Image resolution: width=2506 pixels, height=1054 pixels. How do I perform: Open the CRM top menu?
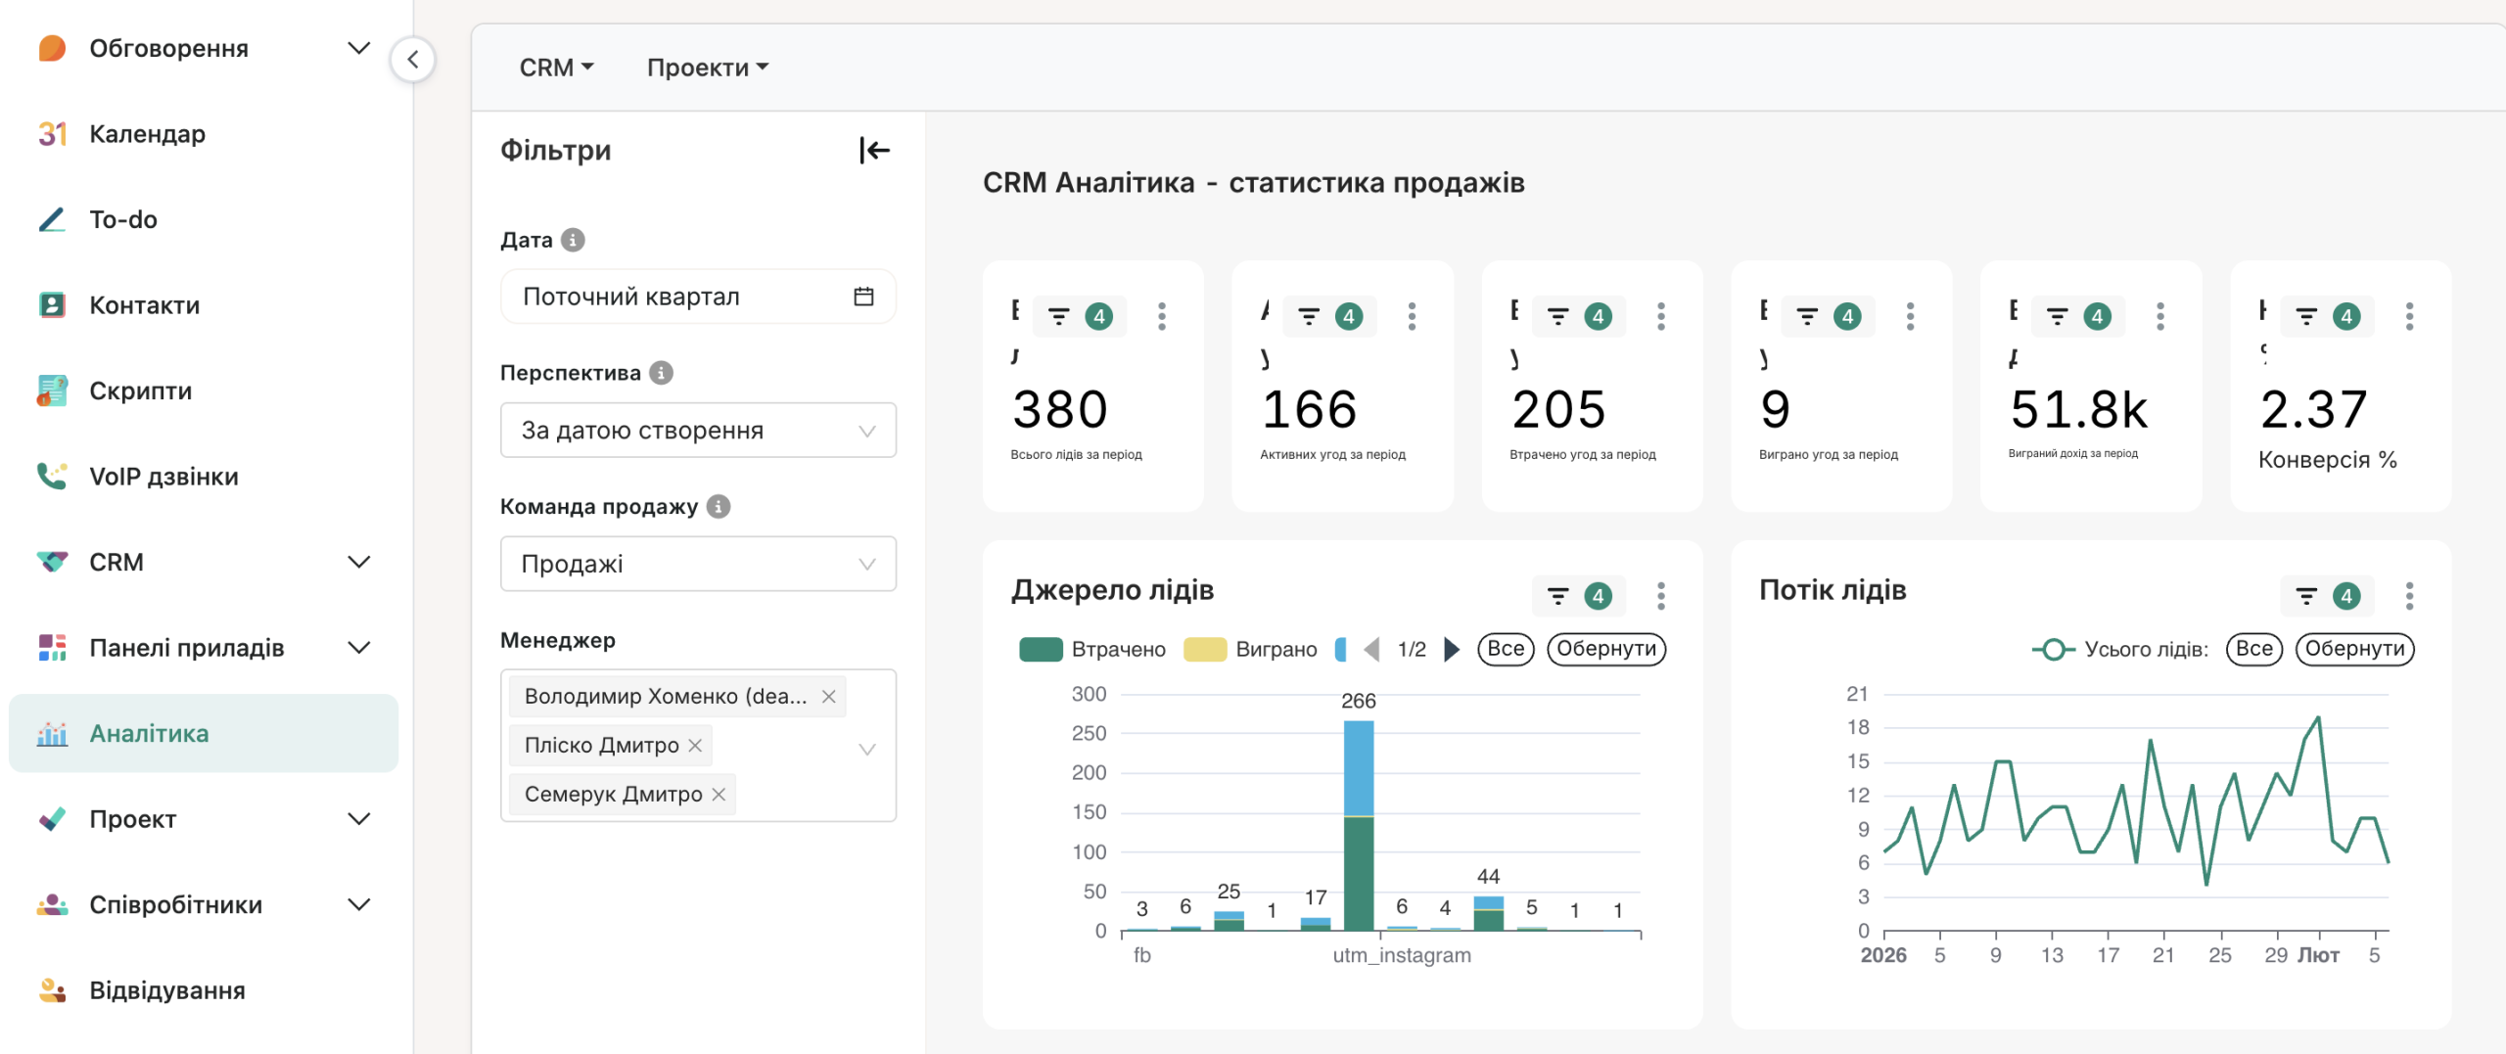pos(556,68)
